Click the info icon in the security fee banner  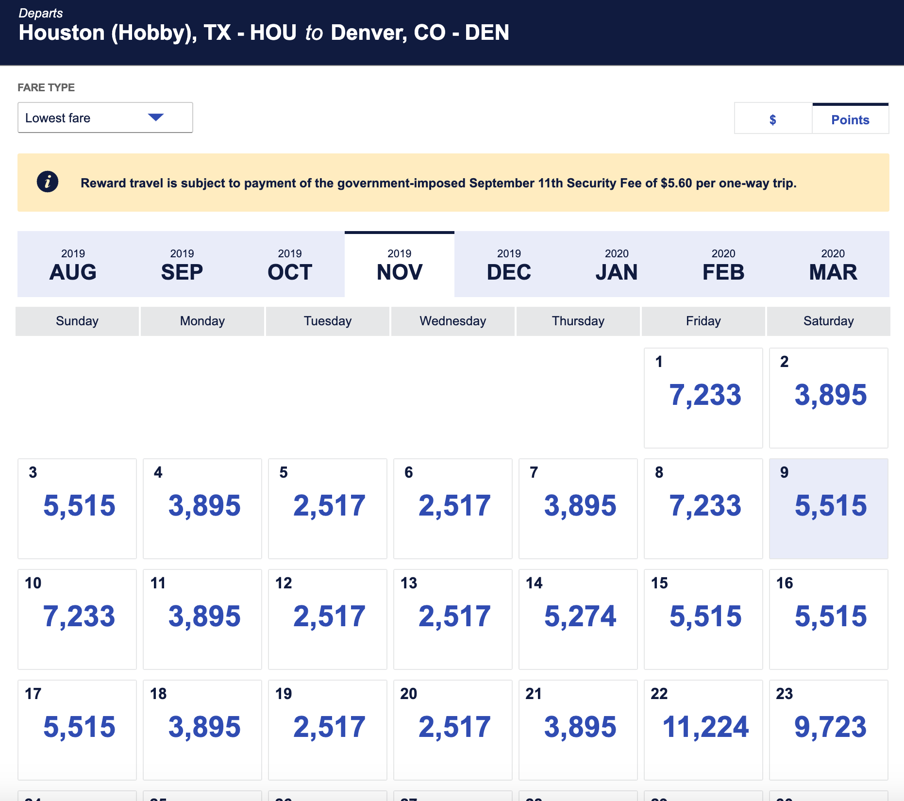click(x=48, y=182)
